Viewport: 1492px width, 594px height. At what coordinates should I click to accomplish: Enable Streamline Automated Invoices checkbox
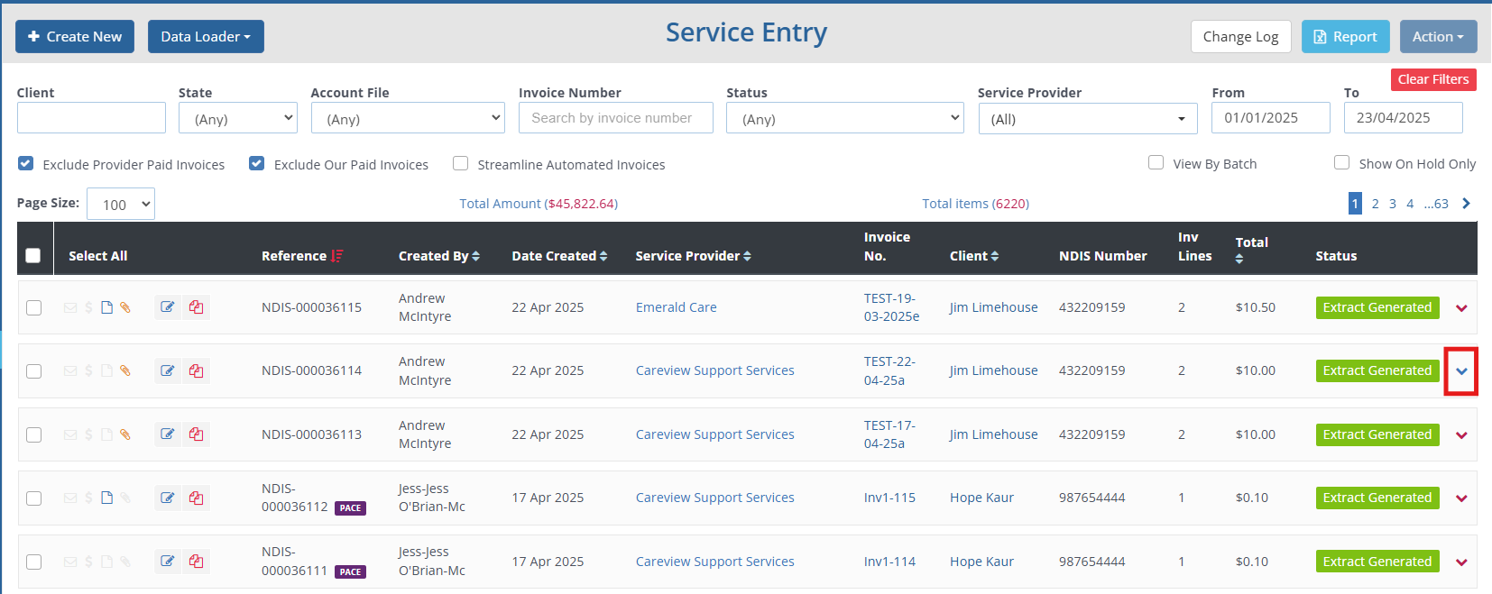point(461,164)
